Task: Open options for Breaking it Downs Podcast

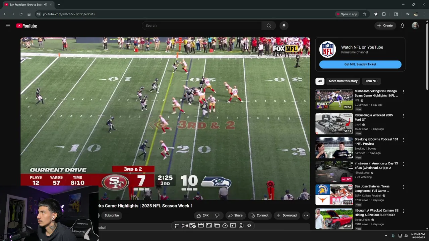Action: click(x=404, y=140)
